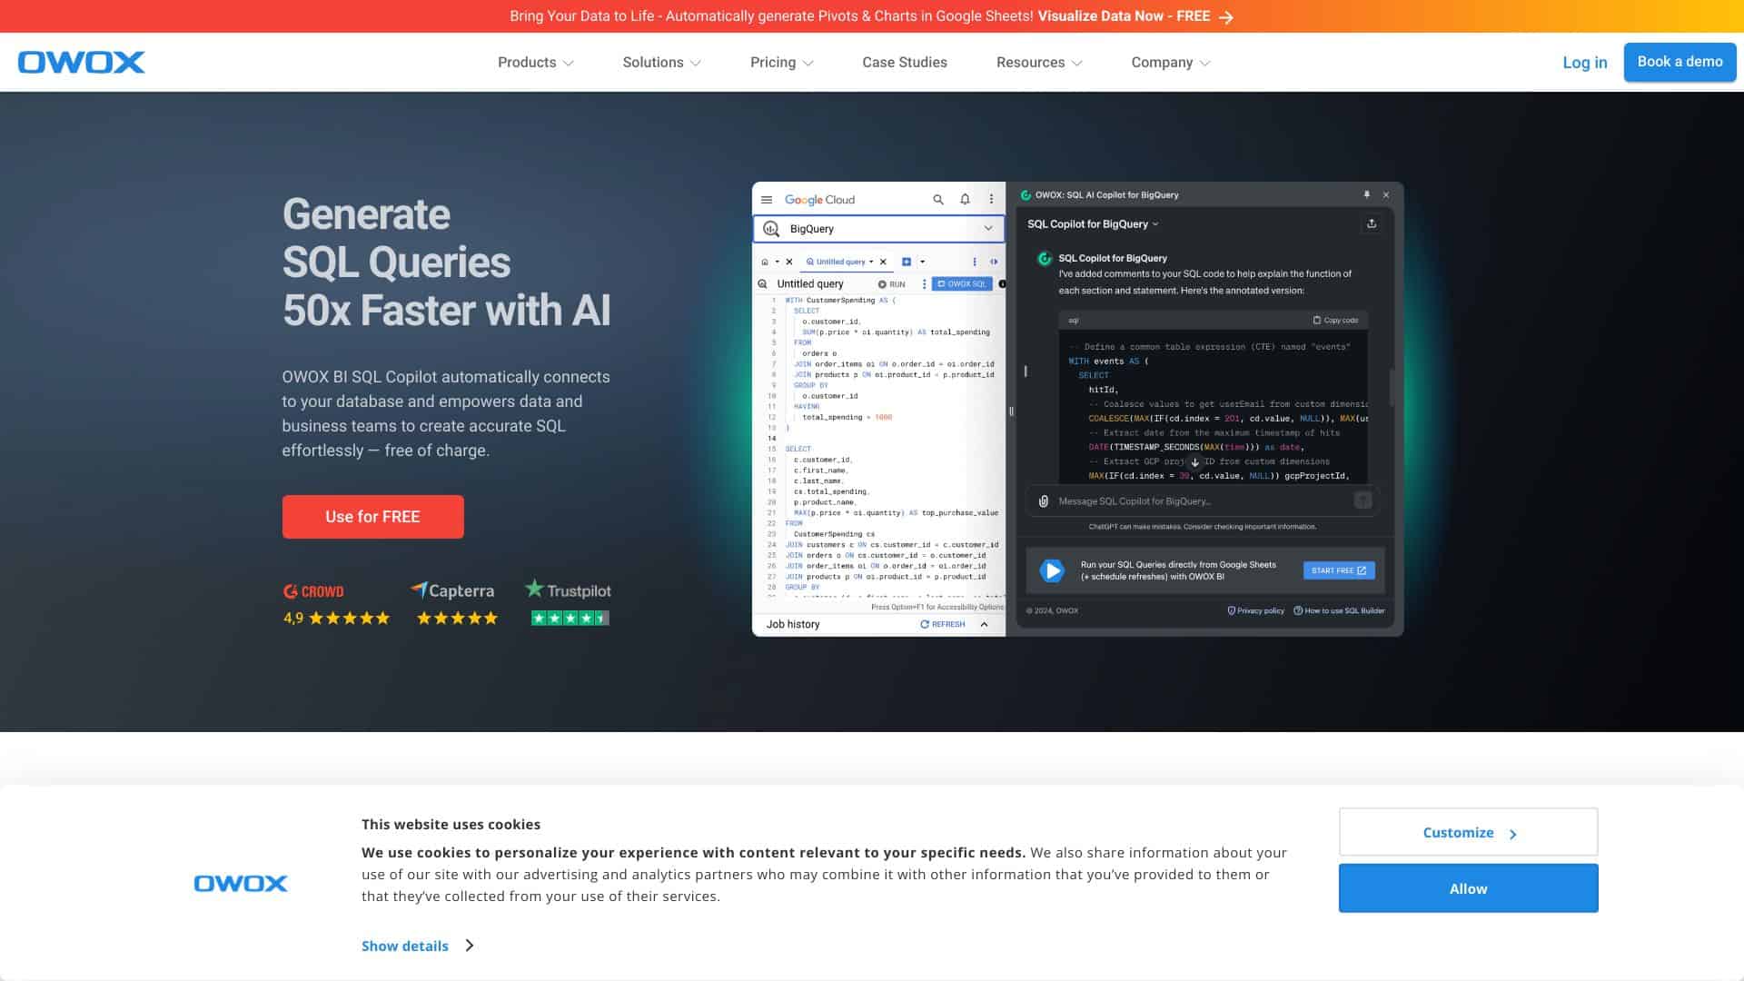
Task: Click the search icon in Google Cloud toolbar
Action: [x=938, y=199]
